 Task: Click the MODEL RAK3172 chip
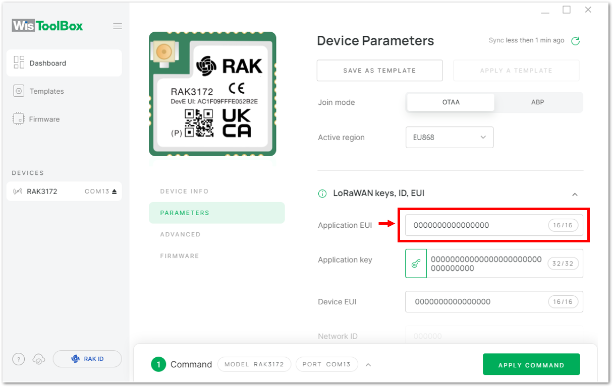[254, 364]
